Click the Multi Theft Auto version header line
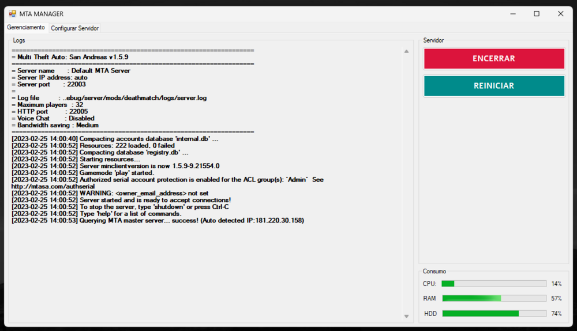Screen dimensions: 577x331 click(x=69, y=58)
